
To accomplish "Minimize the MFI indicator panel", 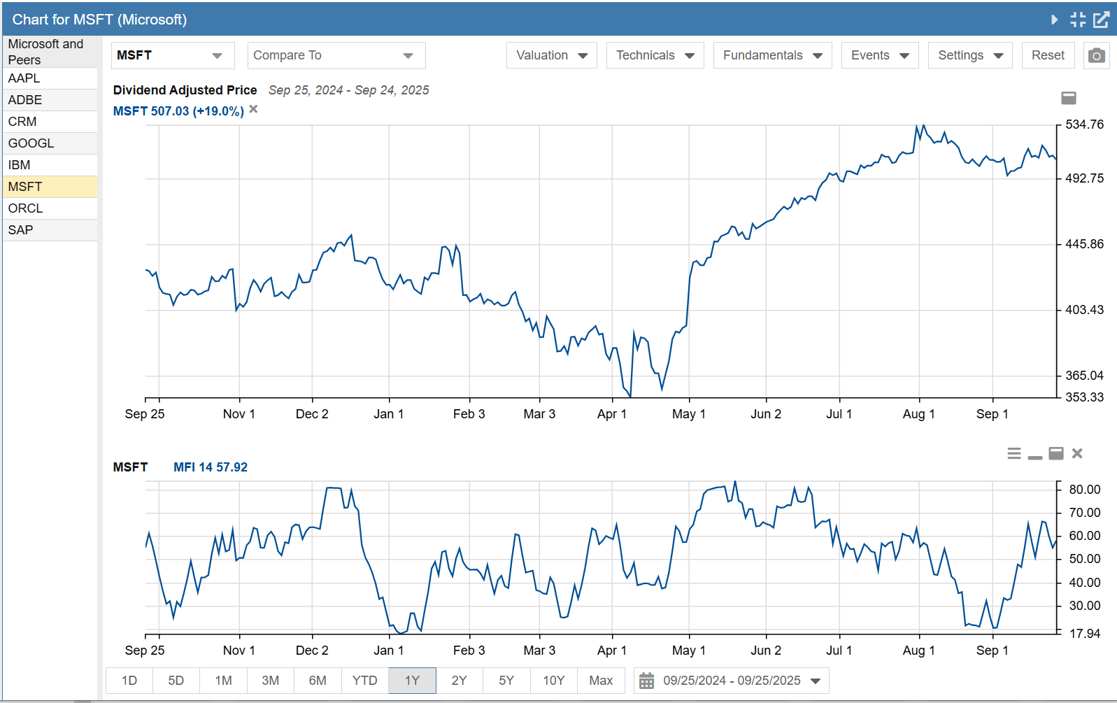I will pyautogui.click(x=1035, y=455).
